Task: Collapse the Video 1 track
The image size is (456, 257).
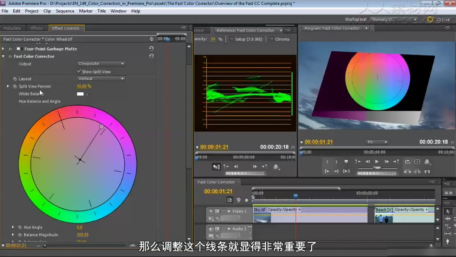Action: (229, 211)
